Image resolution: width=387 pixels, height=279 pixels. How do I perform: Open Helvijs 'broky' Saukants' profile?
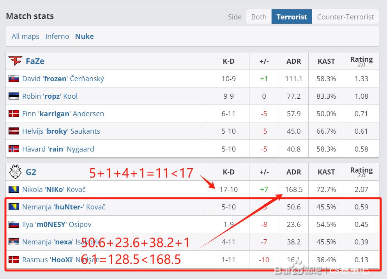(x=61, y=131)
